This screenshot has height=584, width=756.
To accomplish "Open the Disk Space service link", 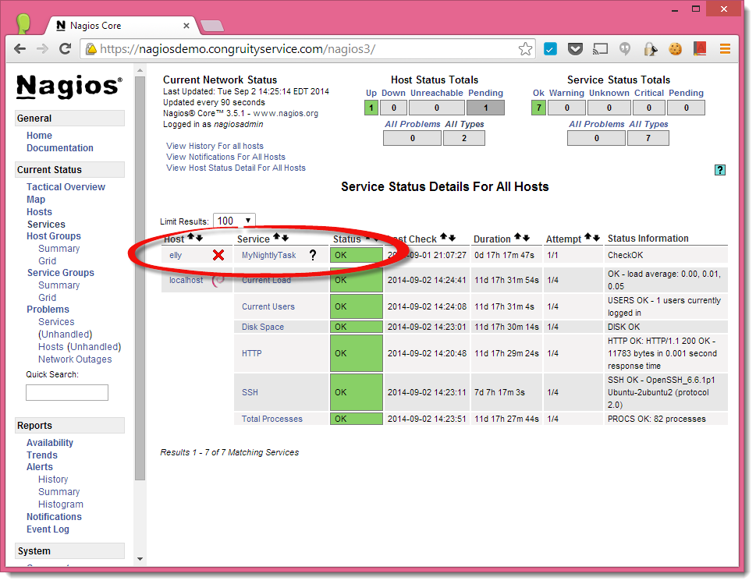I will click(x=263, y=327).
